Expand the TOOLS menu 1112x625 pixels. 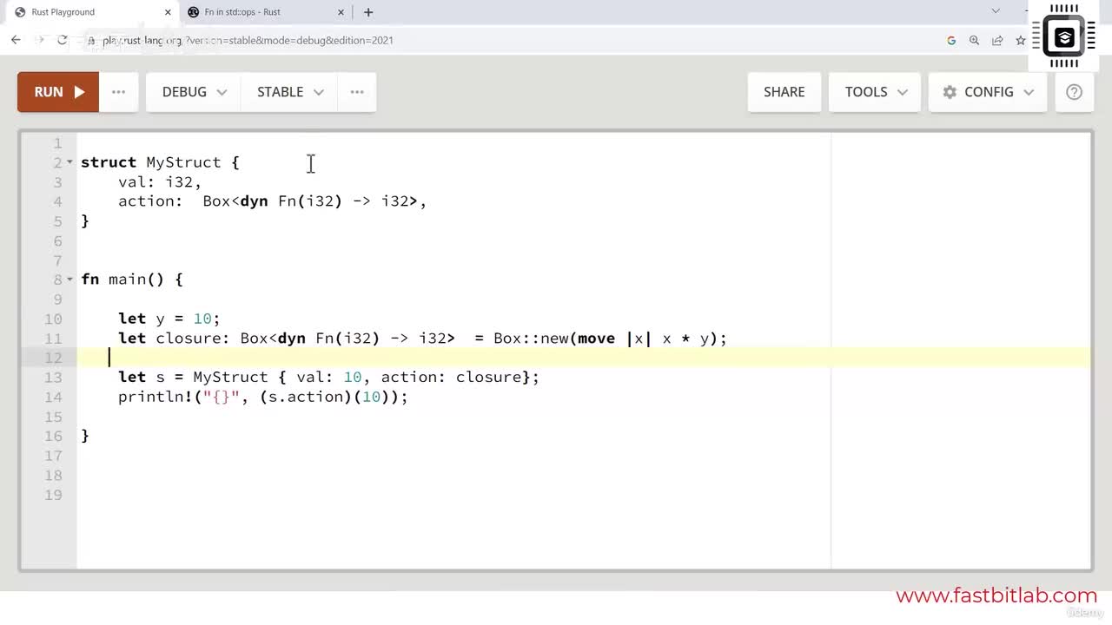pos(876,92)
